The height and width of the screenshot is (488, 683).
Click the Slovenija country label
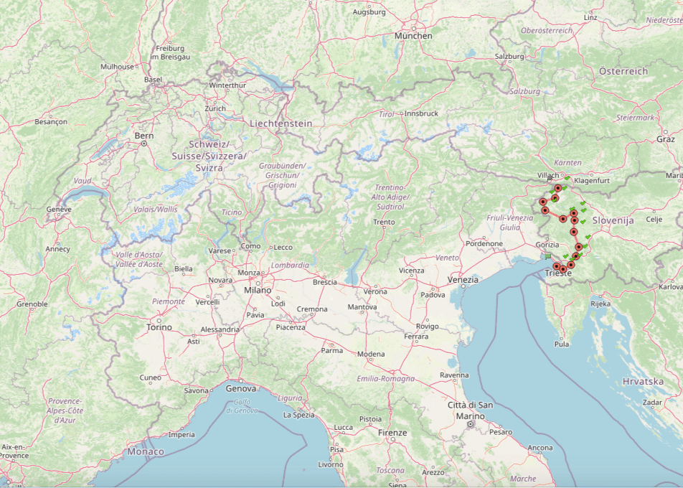tap(613, 221)
